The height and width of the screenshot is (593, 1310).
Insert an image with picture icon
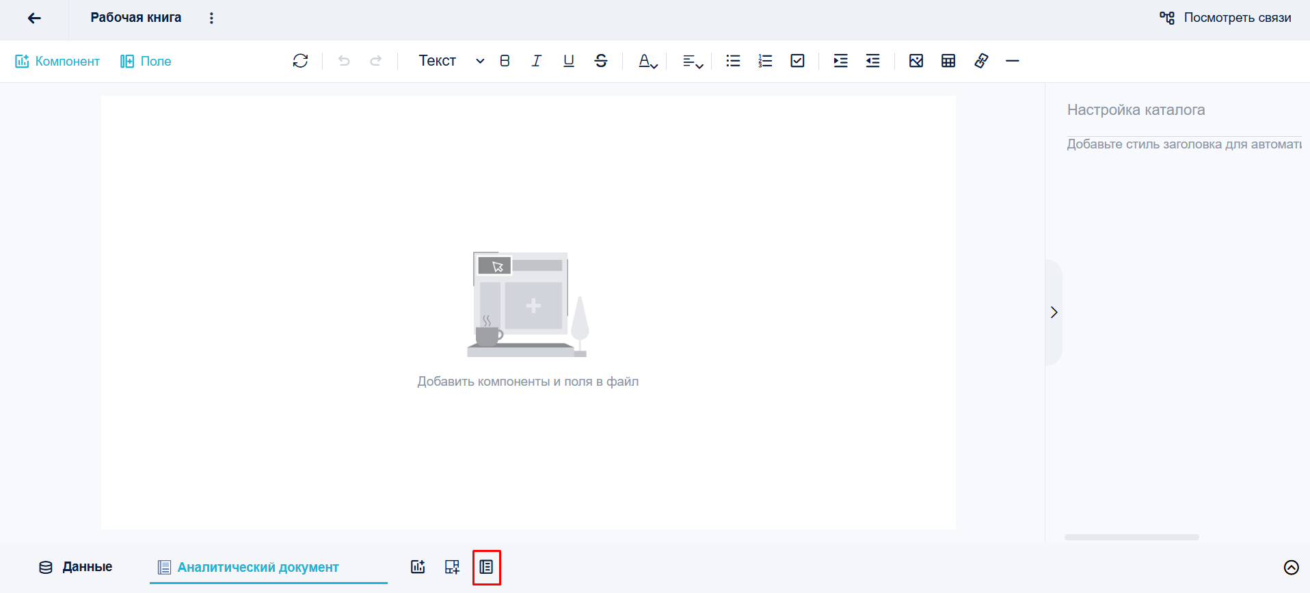tap(916, 61)
